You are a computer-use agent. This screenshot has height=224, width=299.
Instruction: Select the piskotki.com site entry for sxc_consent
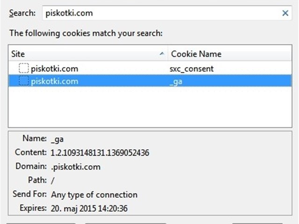[x=55, y=69]
